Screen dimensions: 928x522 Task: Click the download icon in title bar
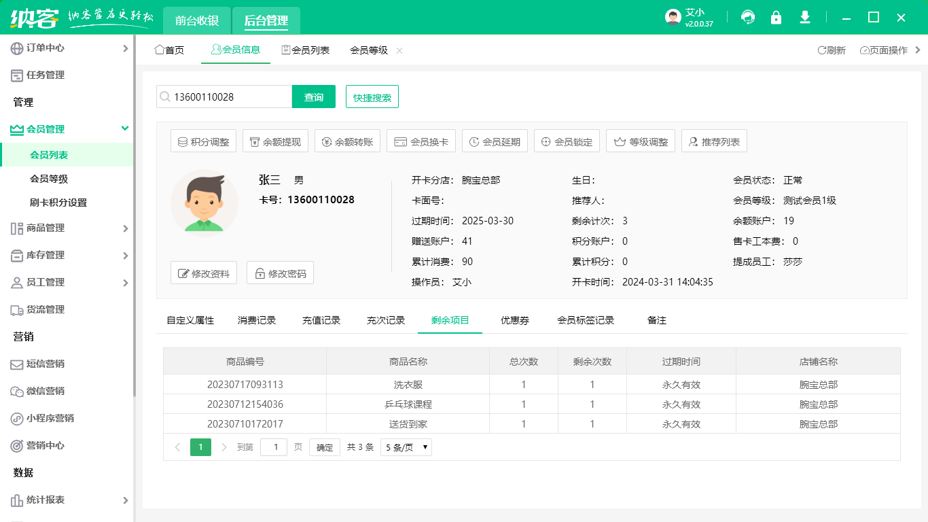pyautogui.click(x=805, y=18)
